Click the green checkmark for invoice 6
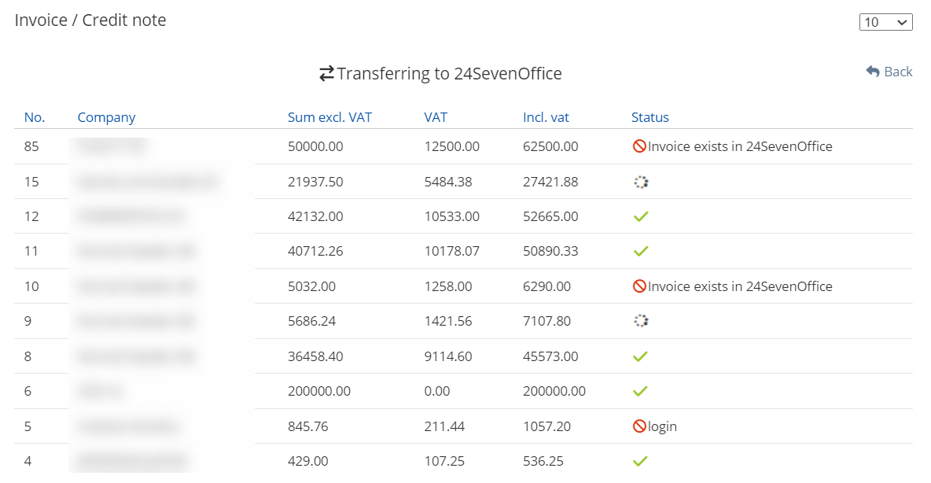931x483 pixels. [x=641, y=391]
